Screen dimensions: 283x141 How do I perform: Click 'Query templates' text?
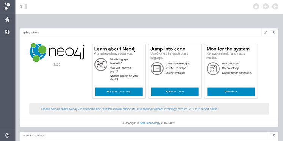(175, 73)
